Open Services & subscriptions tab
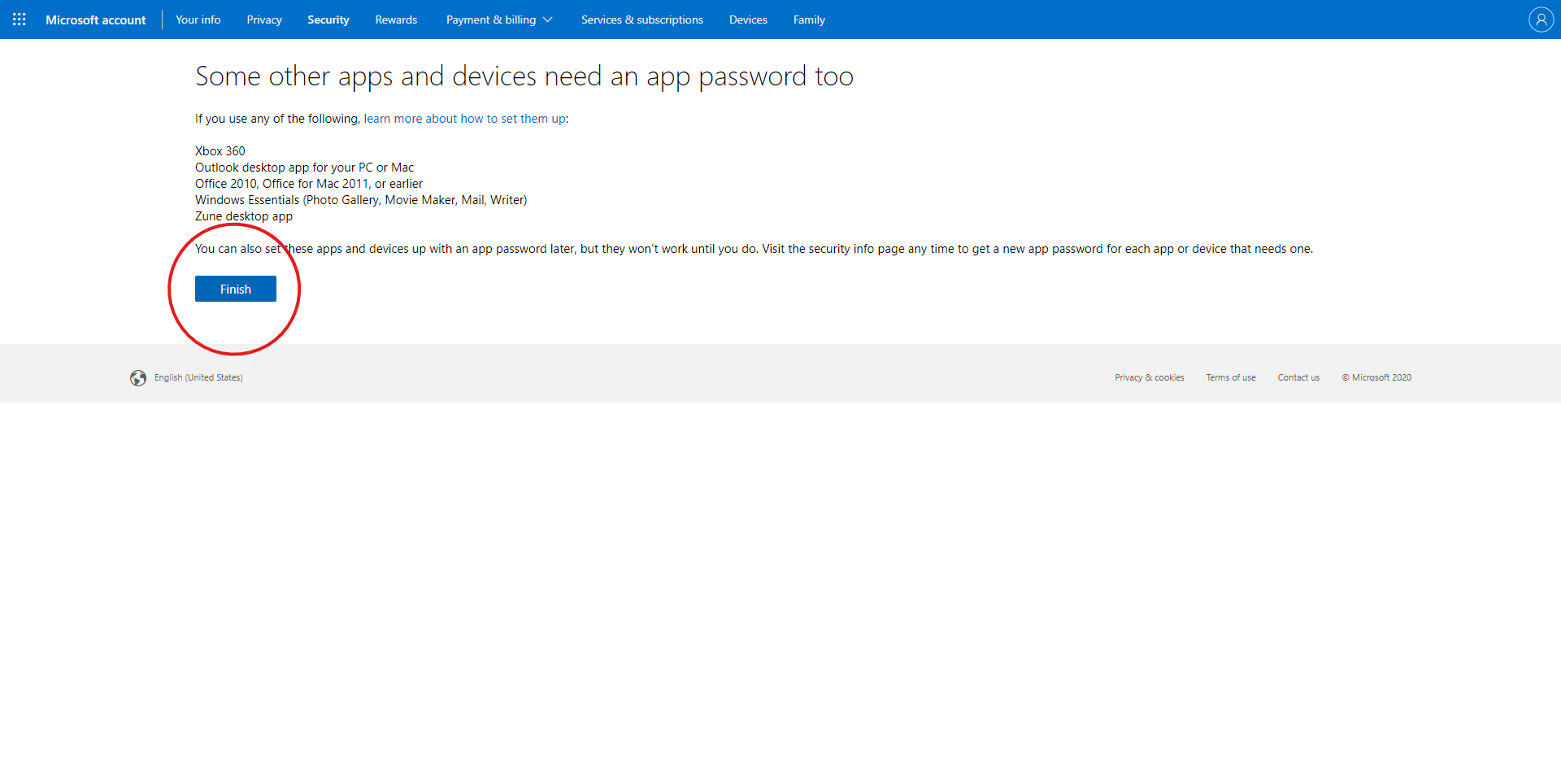 pyautogui.click(x=642, y=20)
